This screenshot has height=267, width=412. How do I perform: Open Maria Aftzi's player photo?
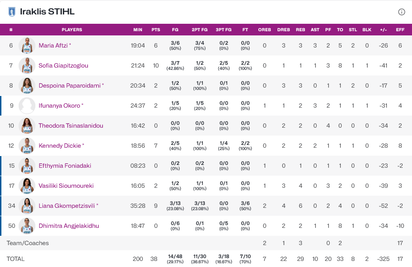click(27, 46)
